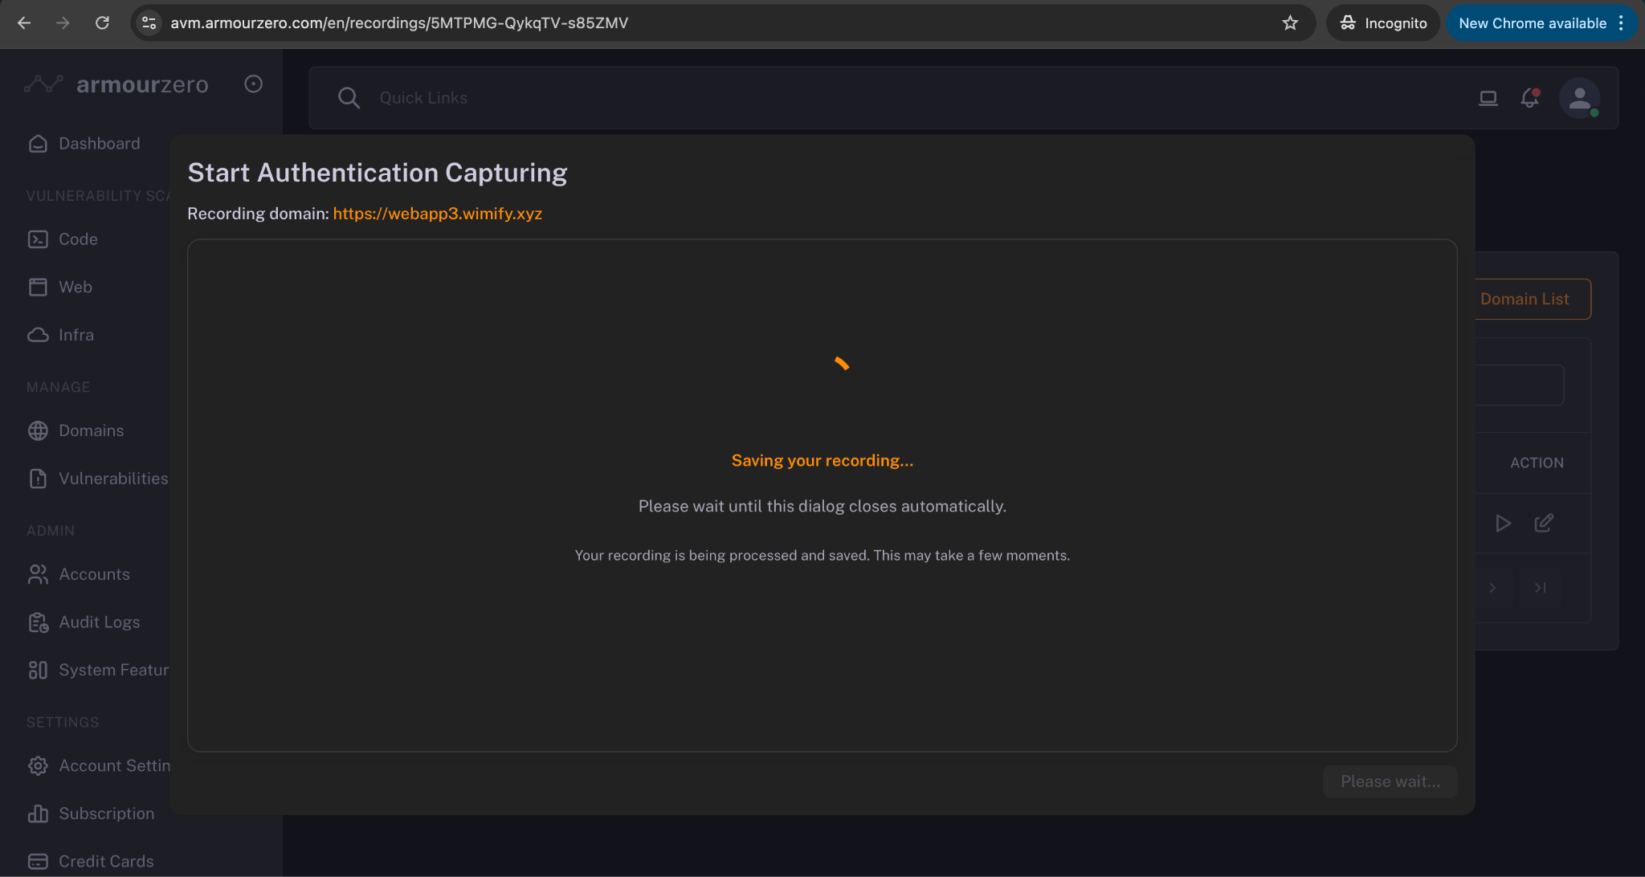Select Web in sidebar
This screenshot has width=1645, height=877.
point(75,287)
